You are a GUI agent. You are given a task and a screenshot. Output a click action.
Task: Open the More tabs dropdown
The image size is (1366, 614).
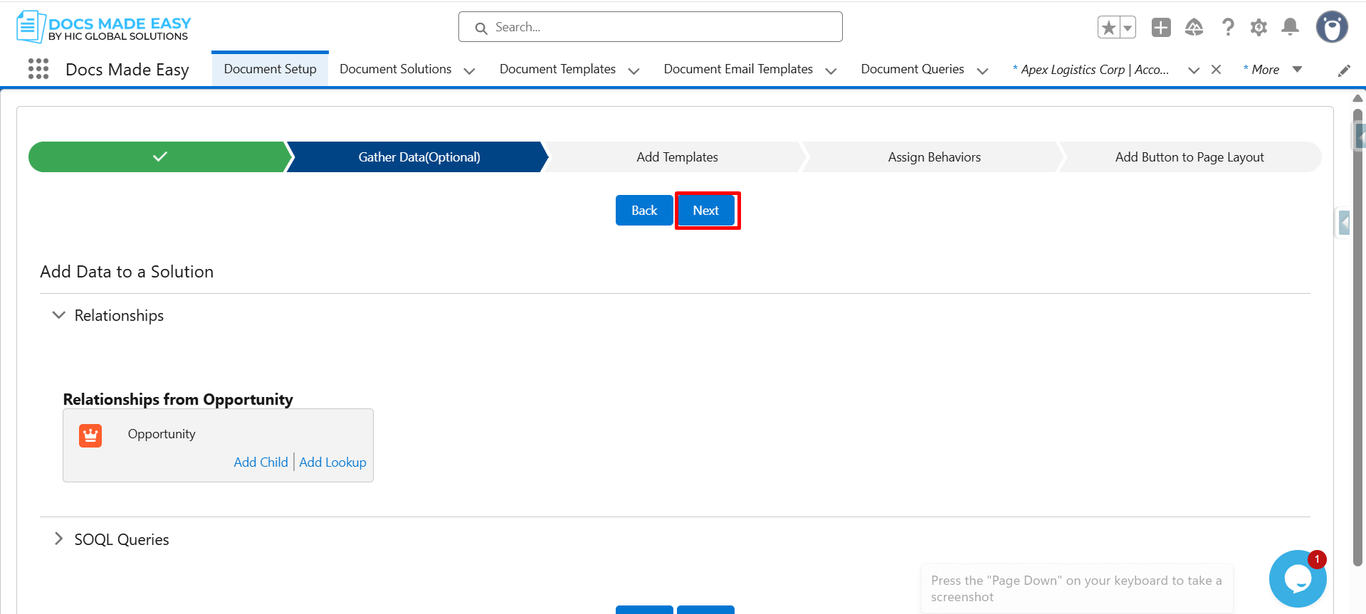click(1297, 70)
